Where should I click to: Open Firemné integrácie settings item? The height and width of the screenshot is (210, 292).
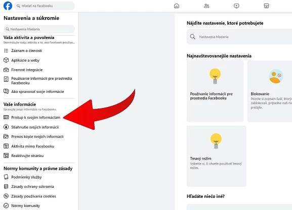click(x=27, y=70)
